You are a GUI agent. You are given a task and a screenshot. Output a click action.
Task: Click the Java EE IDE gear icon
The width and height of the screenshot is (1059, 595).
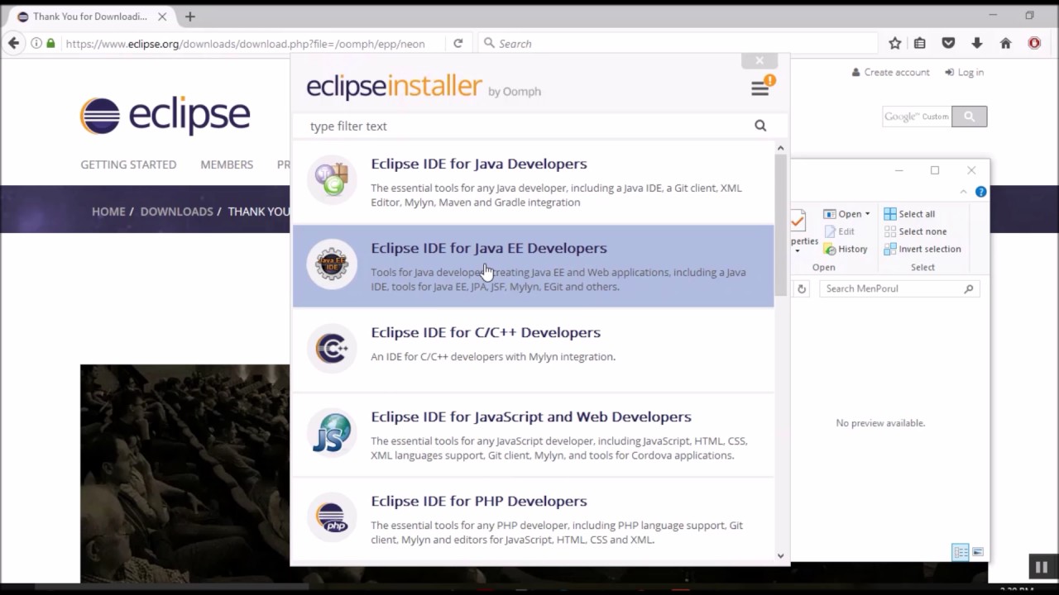[x=332, y=264]
